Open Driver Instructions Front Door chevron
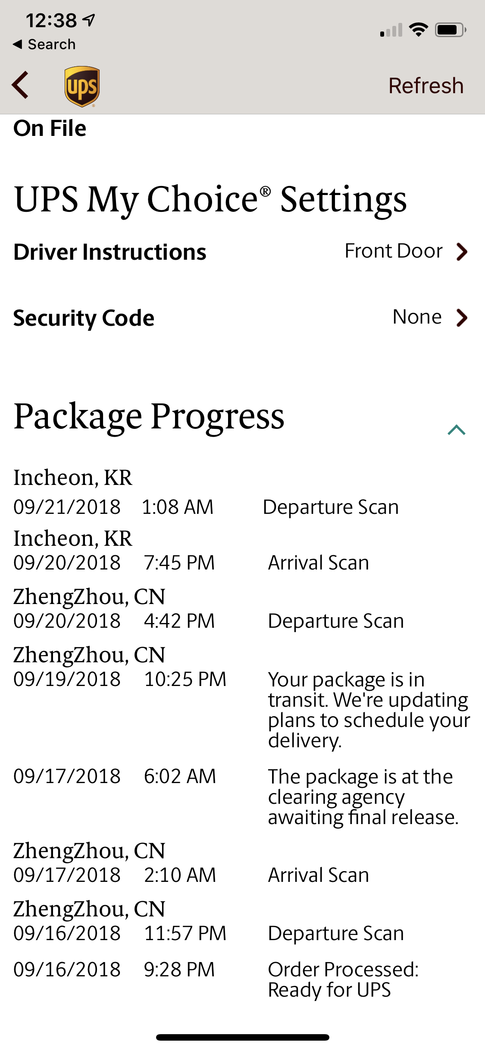This screenshot has height=1051, width=485. point(462,252)
